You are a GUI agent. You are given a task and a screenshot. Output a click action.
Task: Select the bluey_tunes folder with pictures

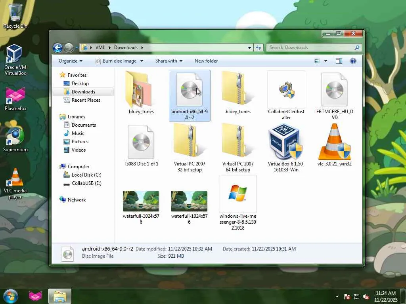142,93
